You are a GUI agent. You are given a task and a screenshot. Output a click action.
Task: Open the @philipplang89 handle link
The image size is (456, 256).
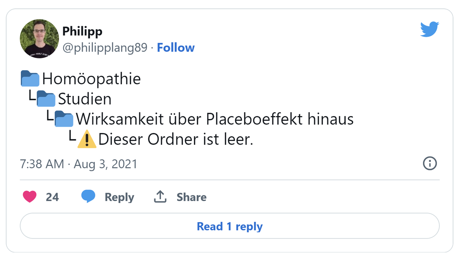[104, 48]
